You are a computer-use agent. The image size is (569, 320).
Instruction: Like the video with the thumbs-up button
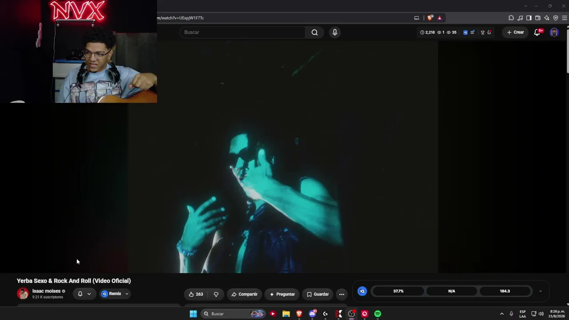click(x=196, y=294)
